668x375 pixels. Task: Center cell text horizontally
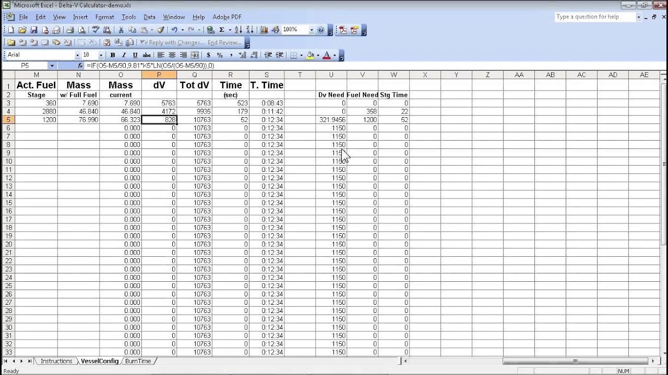tap(172, 55)
